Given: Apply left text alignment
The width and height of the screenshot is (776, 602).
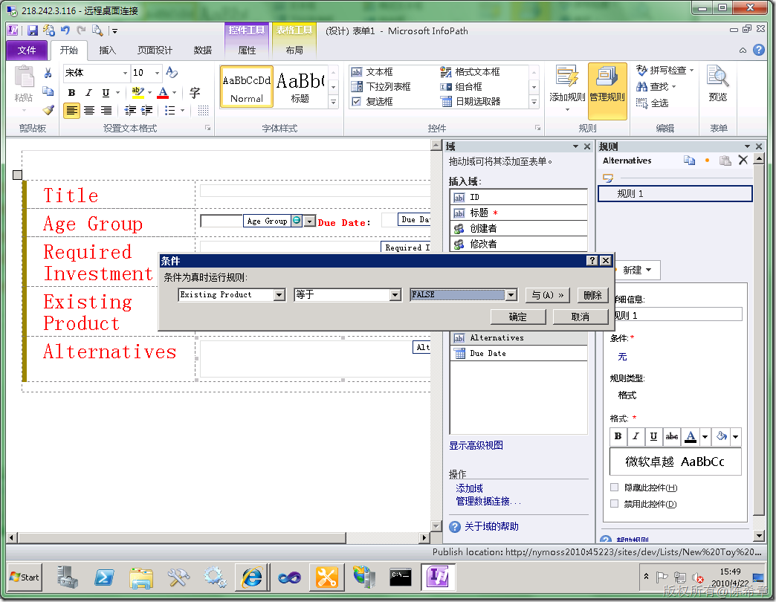Looking at the screenshot, I should (x=72, y=110).
